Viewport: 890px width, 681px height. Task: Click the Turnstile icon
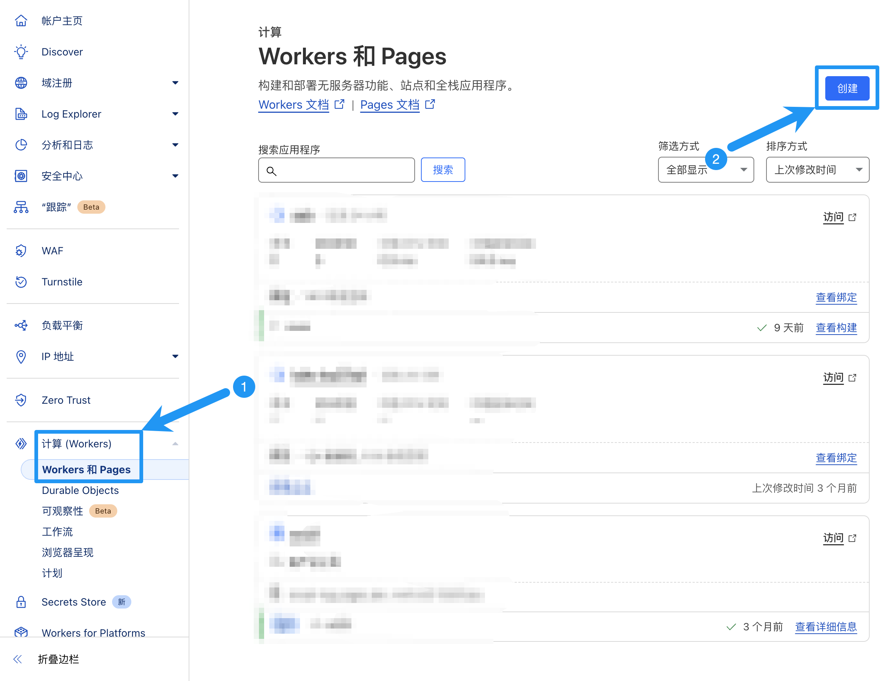click(x=21, y=282)
